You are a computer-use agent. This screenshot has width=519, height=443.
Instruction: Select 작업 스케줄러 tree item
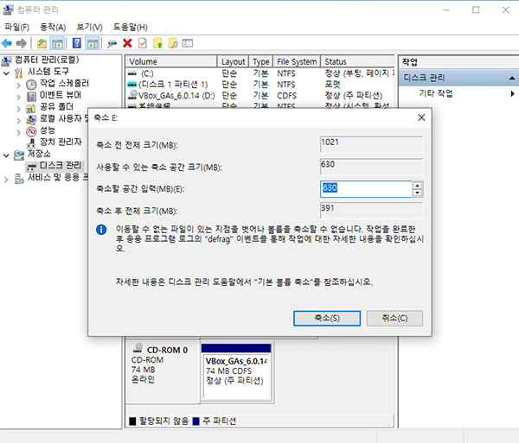64,83
